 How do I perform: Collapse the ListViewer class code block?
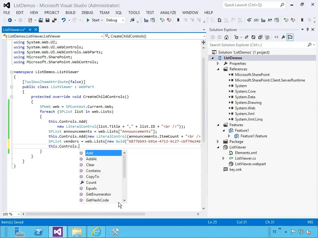coord(11,87)
